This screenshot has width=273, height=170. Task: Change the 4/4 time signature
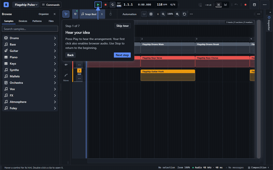(173, 4)
